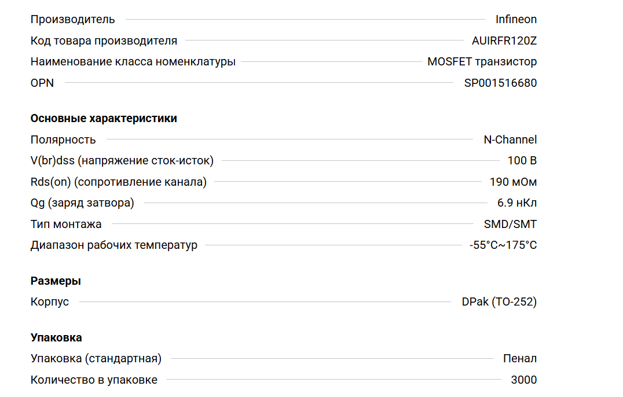Click the Основные характеристики section heading
623x397 pixels.
click(x=104, y=118)
